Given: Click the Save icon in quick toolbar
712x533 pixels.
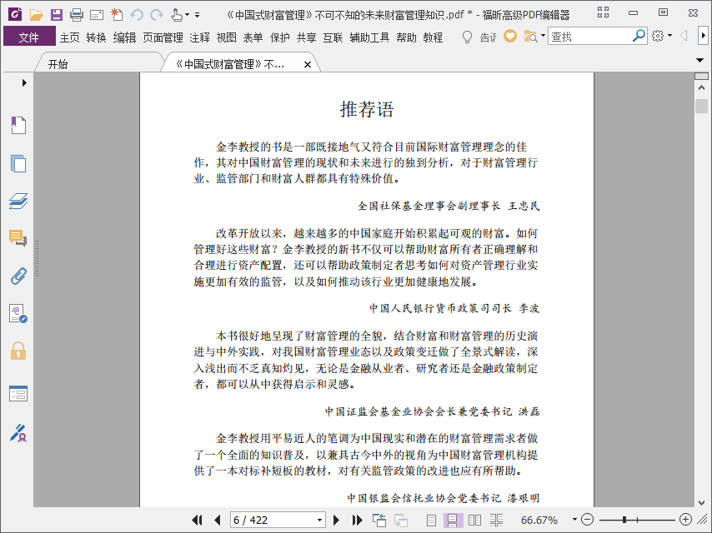Looking at the screenshot, I should pyautogui.click(x=57, y=14).
